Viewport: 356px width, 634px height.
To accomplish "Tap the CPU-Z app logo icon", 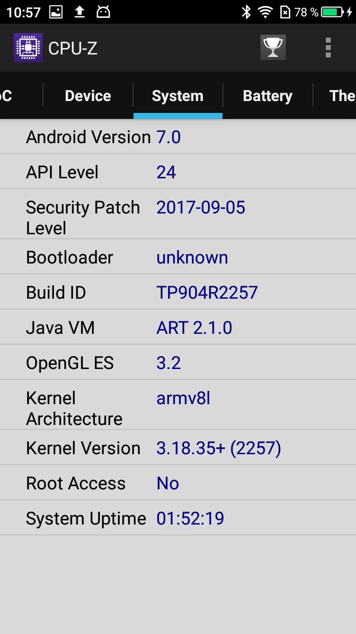I will tap(28, 48).
